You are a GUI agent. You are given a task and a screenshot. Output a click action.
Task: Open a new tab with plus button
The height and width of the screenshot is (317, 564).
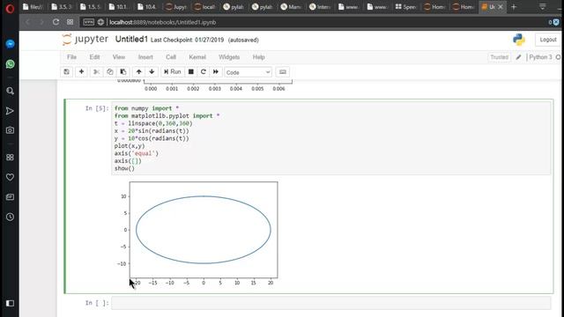(x=514, y=7)
